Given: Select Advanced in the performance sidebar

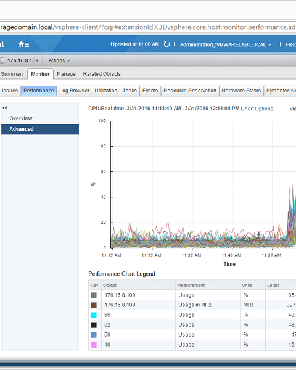Looking at the screenshot, I should click(x=40, y=129).
